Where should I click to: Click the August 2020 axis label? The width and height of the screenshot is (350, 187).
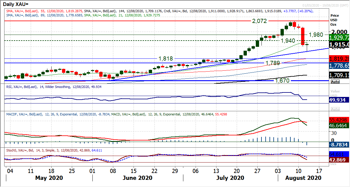click(x=303, y=178)
